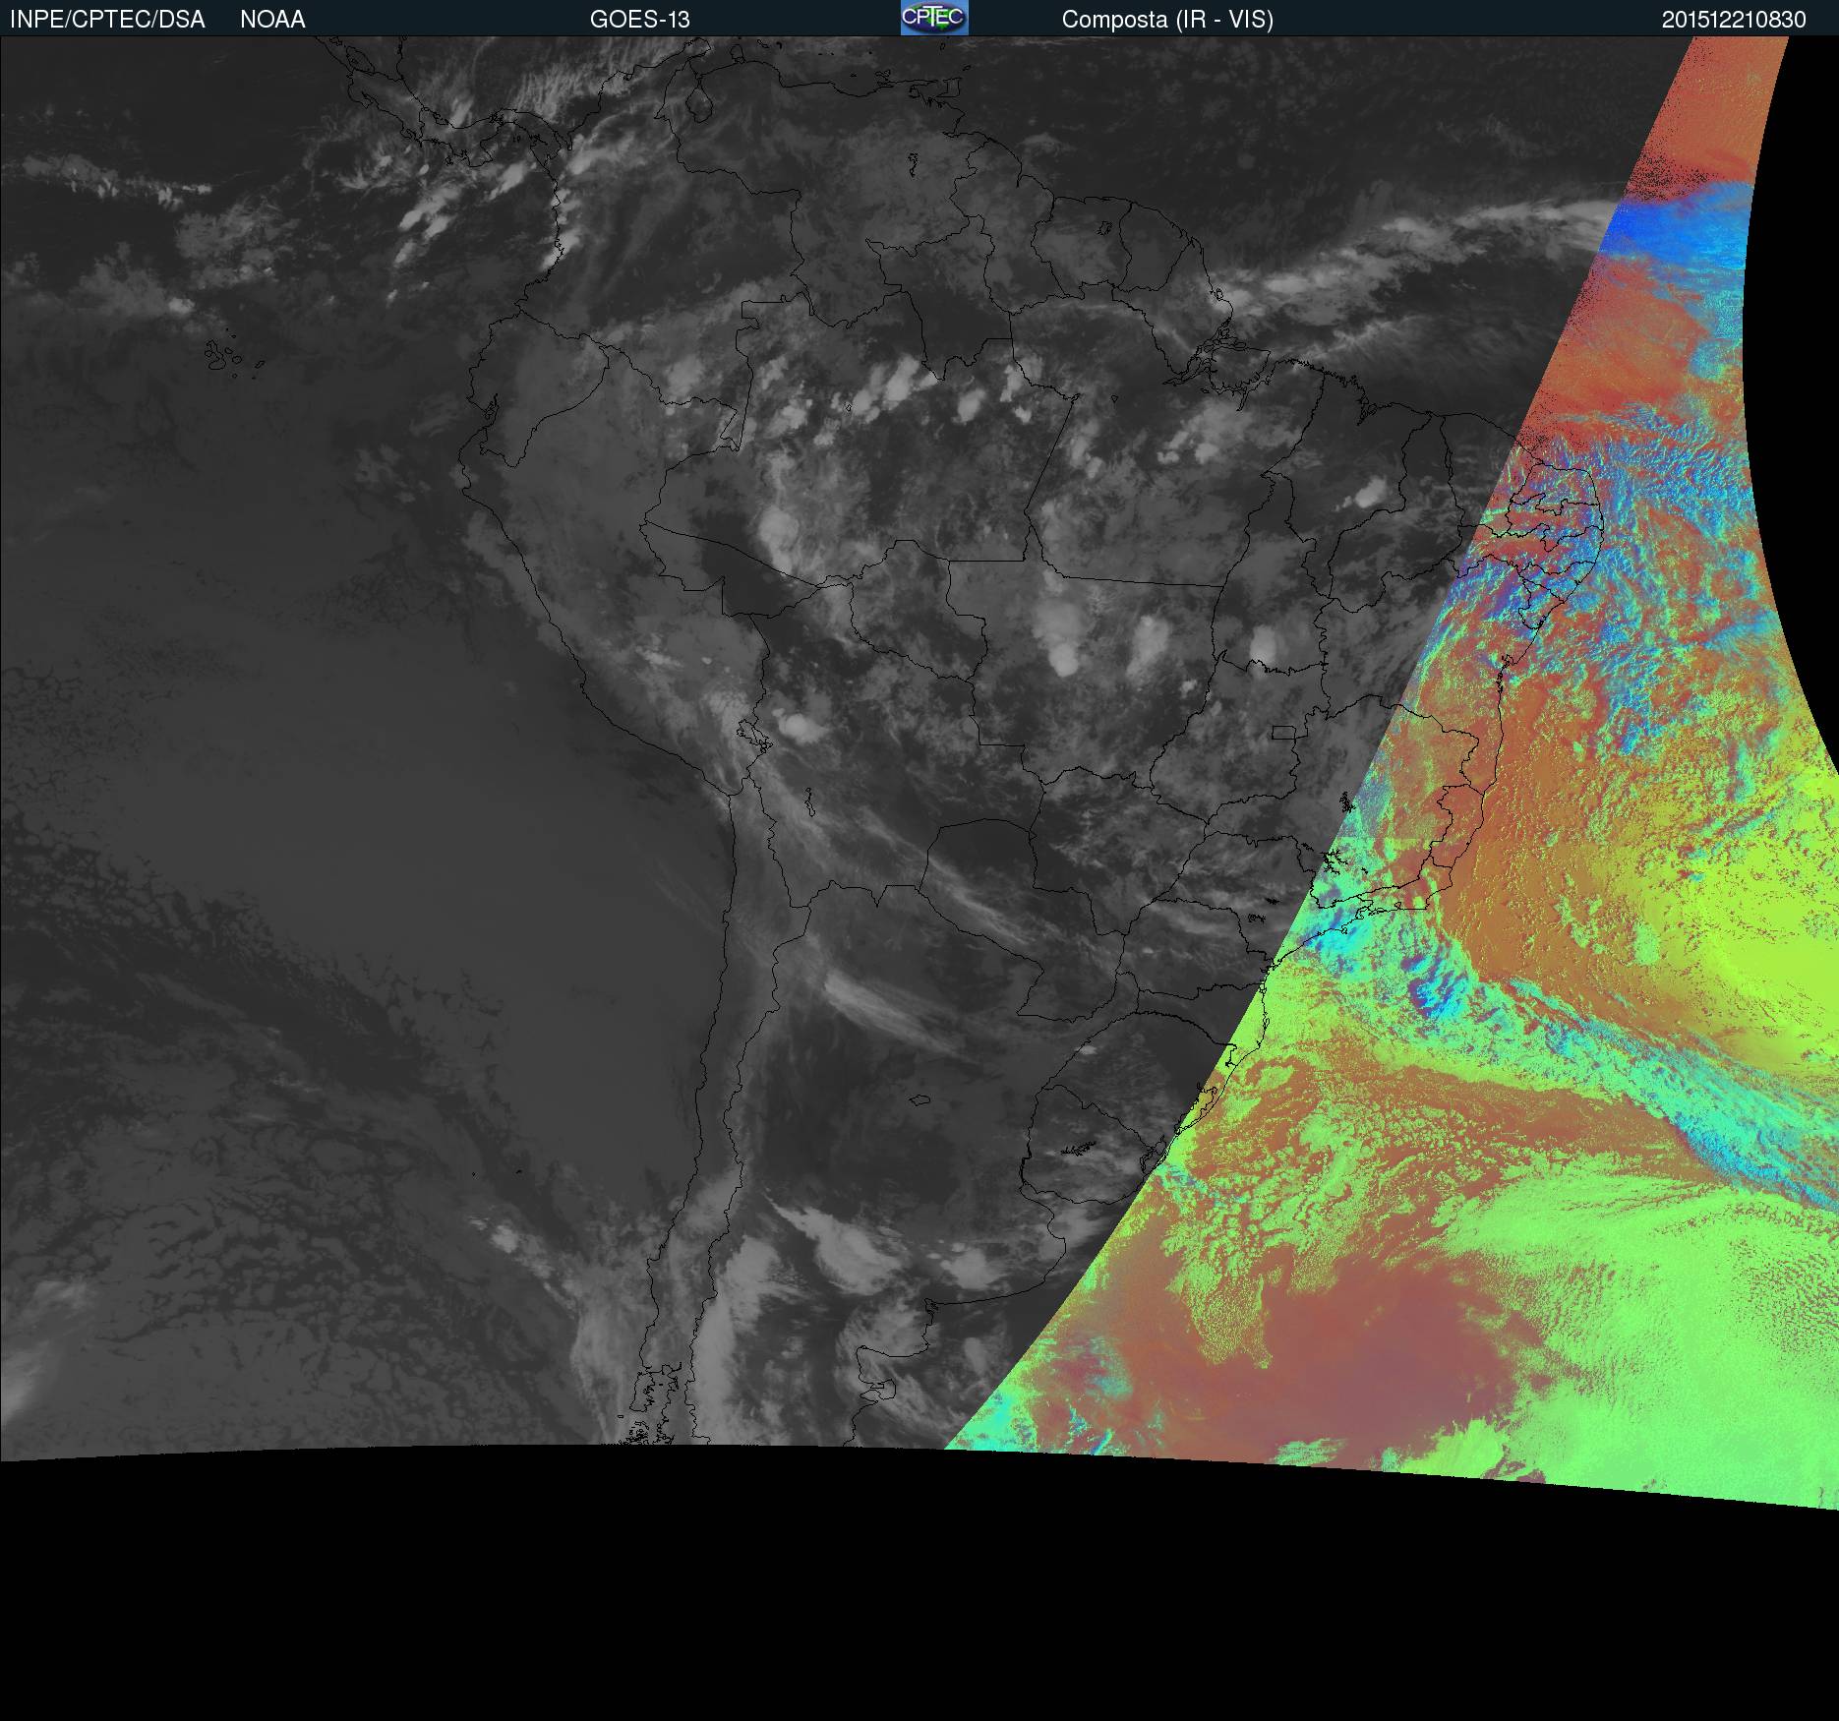Click the timestamp 201512210830
Viewport: 1839px width, 1721px height.
(1734, 20)
